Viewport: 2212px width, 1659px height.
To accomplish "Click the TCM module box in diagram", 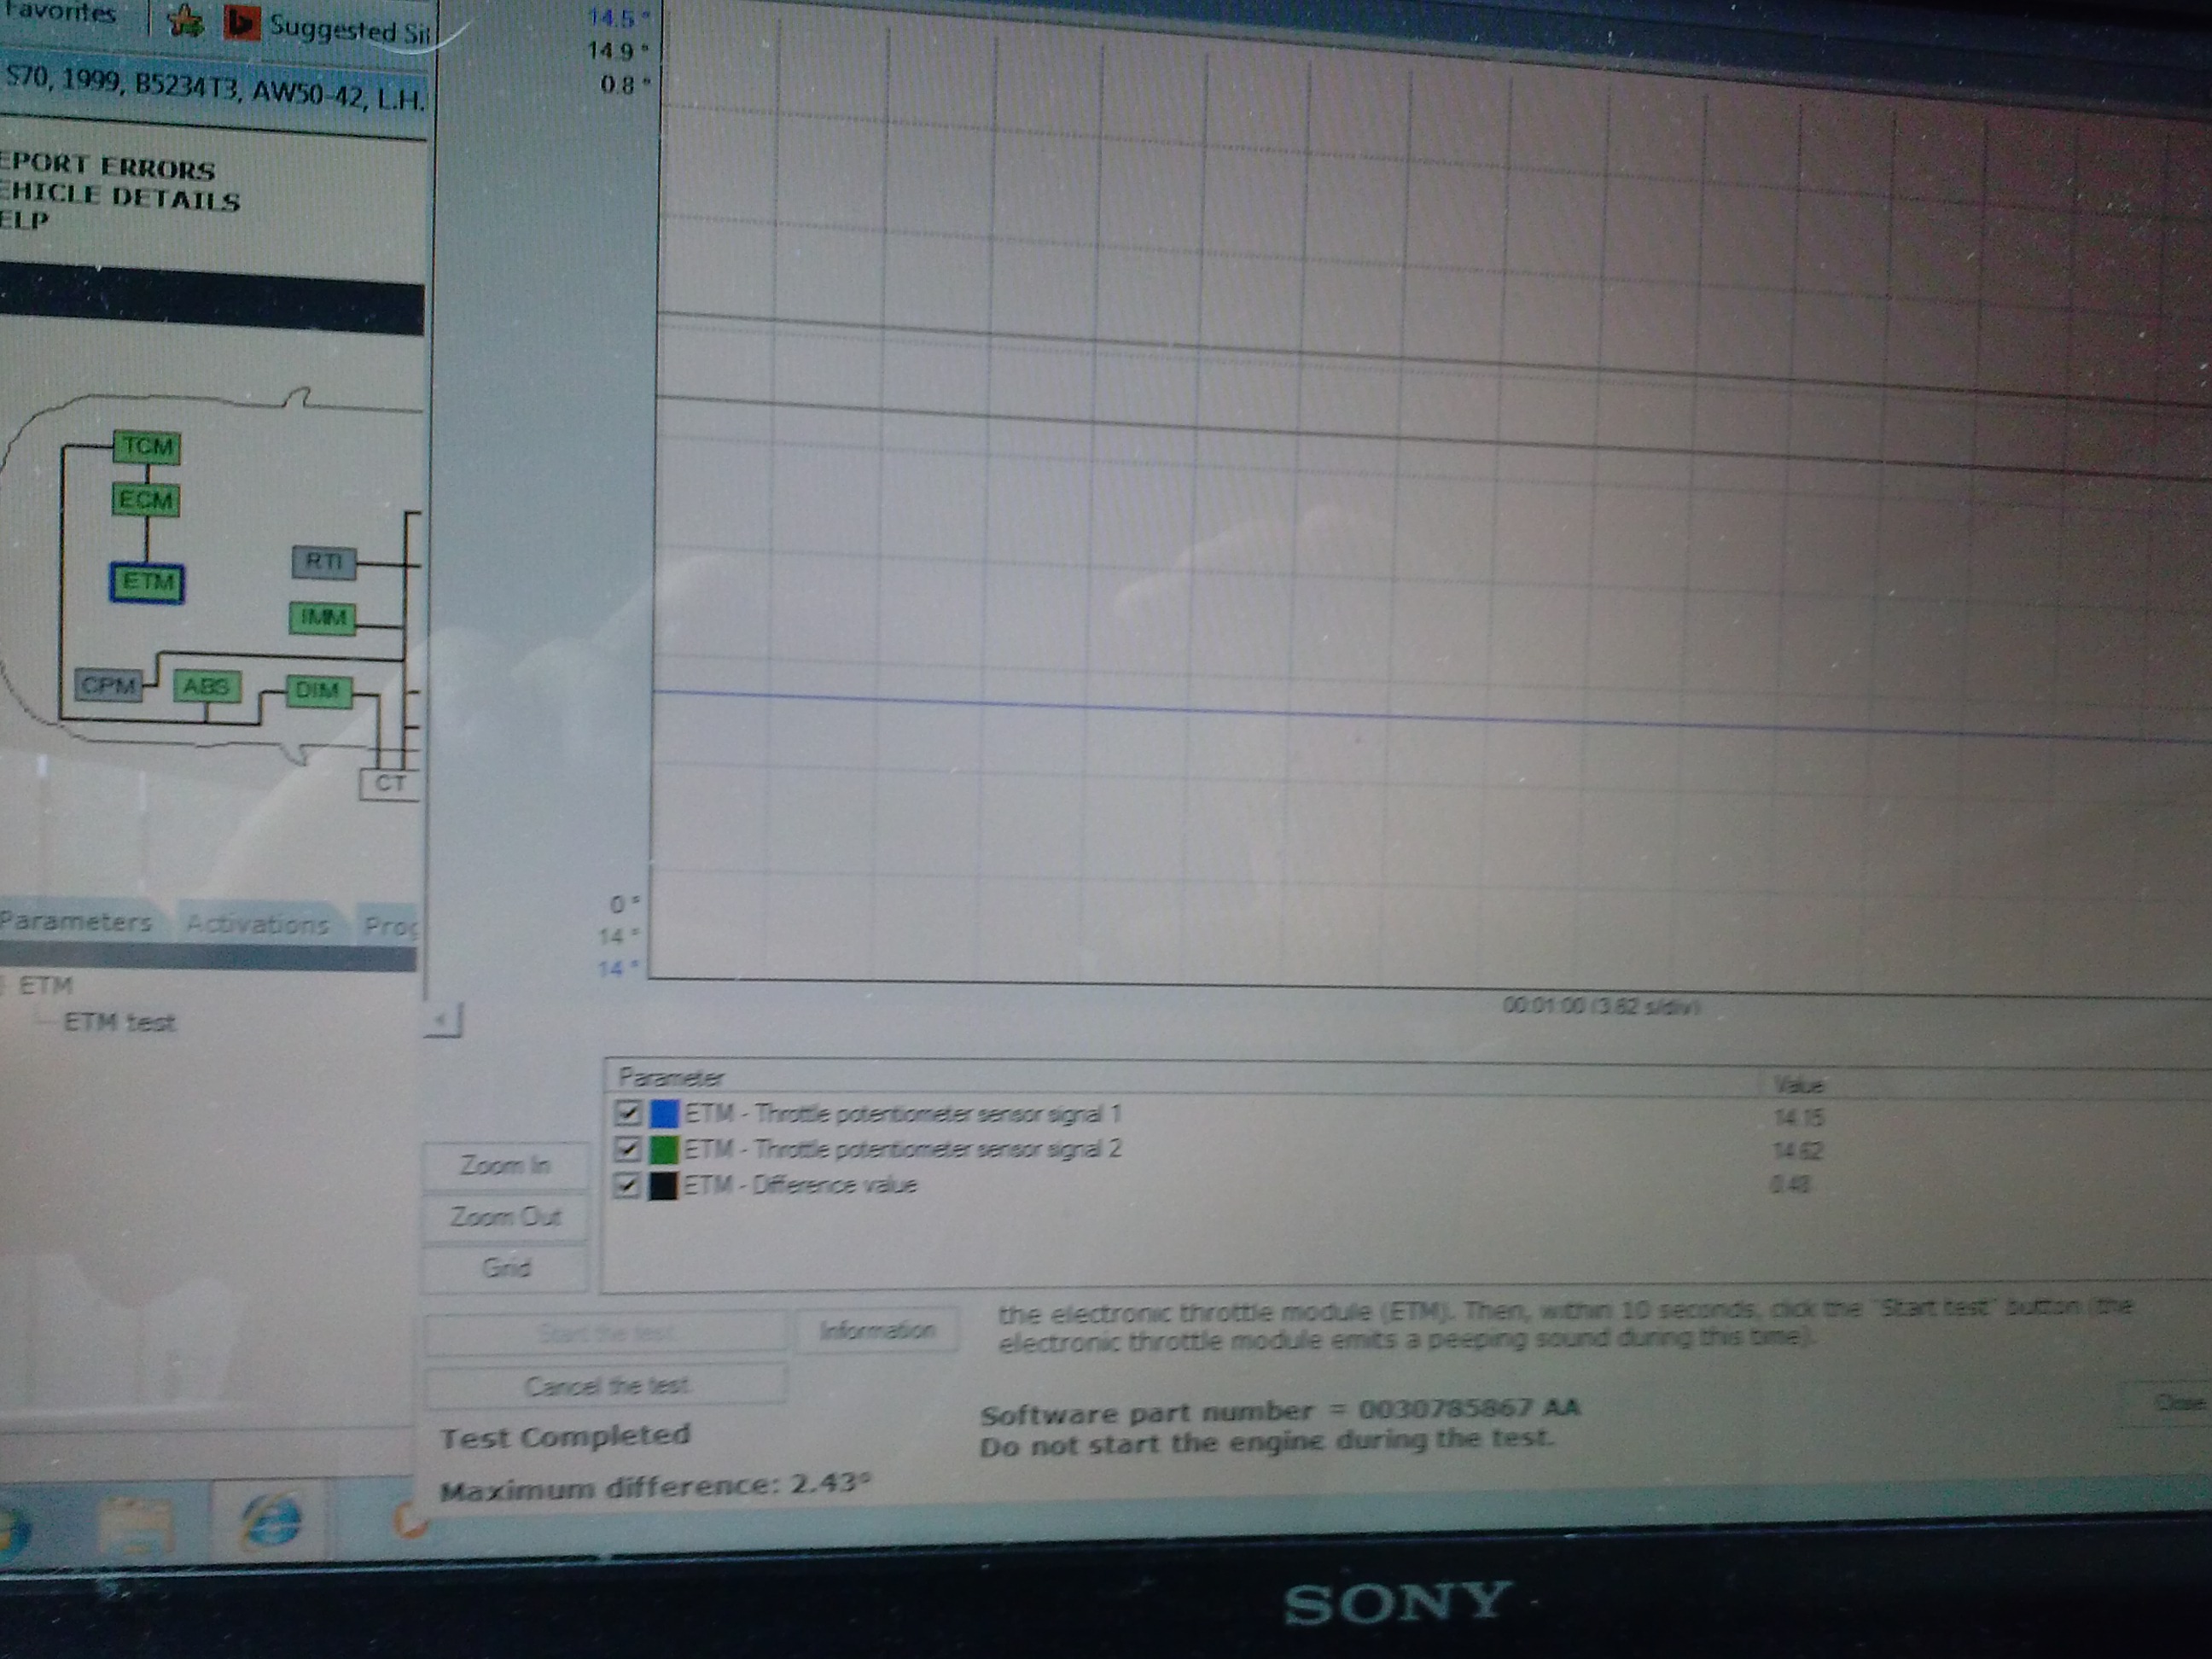I will pyautogui.click(x=148, y=446).
